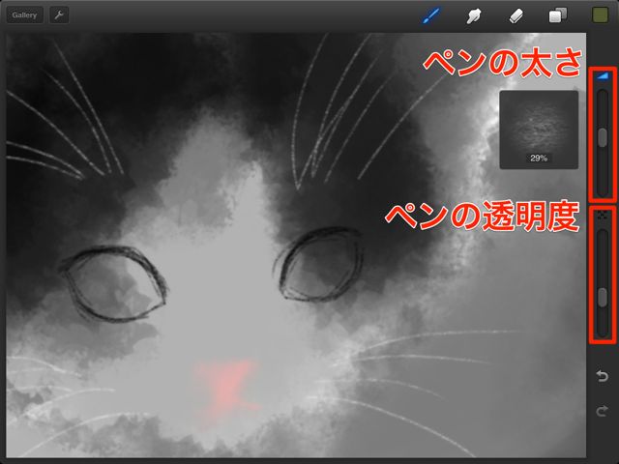Click the brush size slider handle

603,137
